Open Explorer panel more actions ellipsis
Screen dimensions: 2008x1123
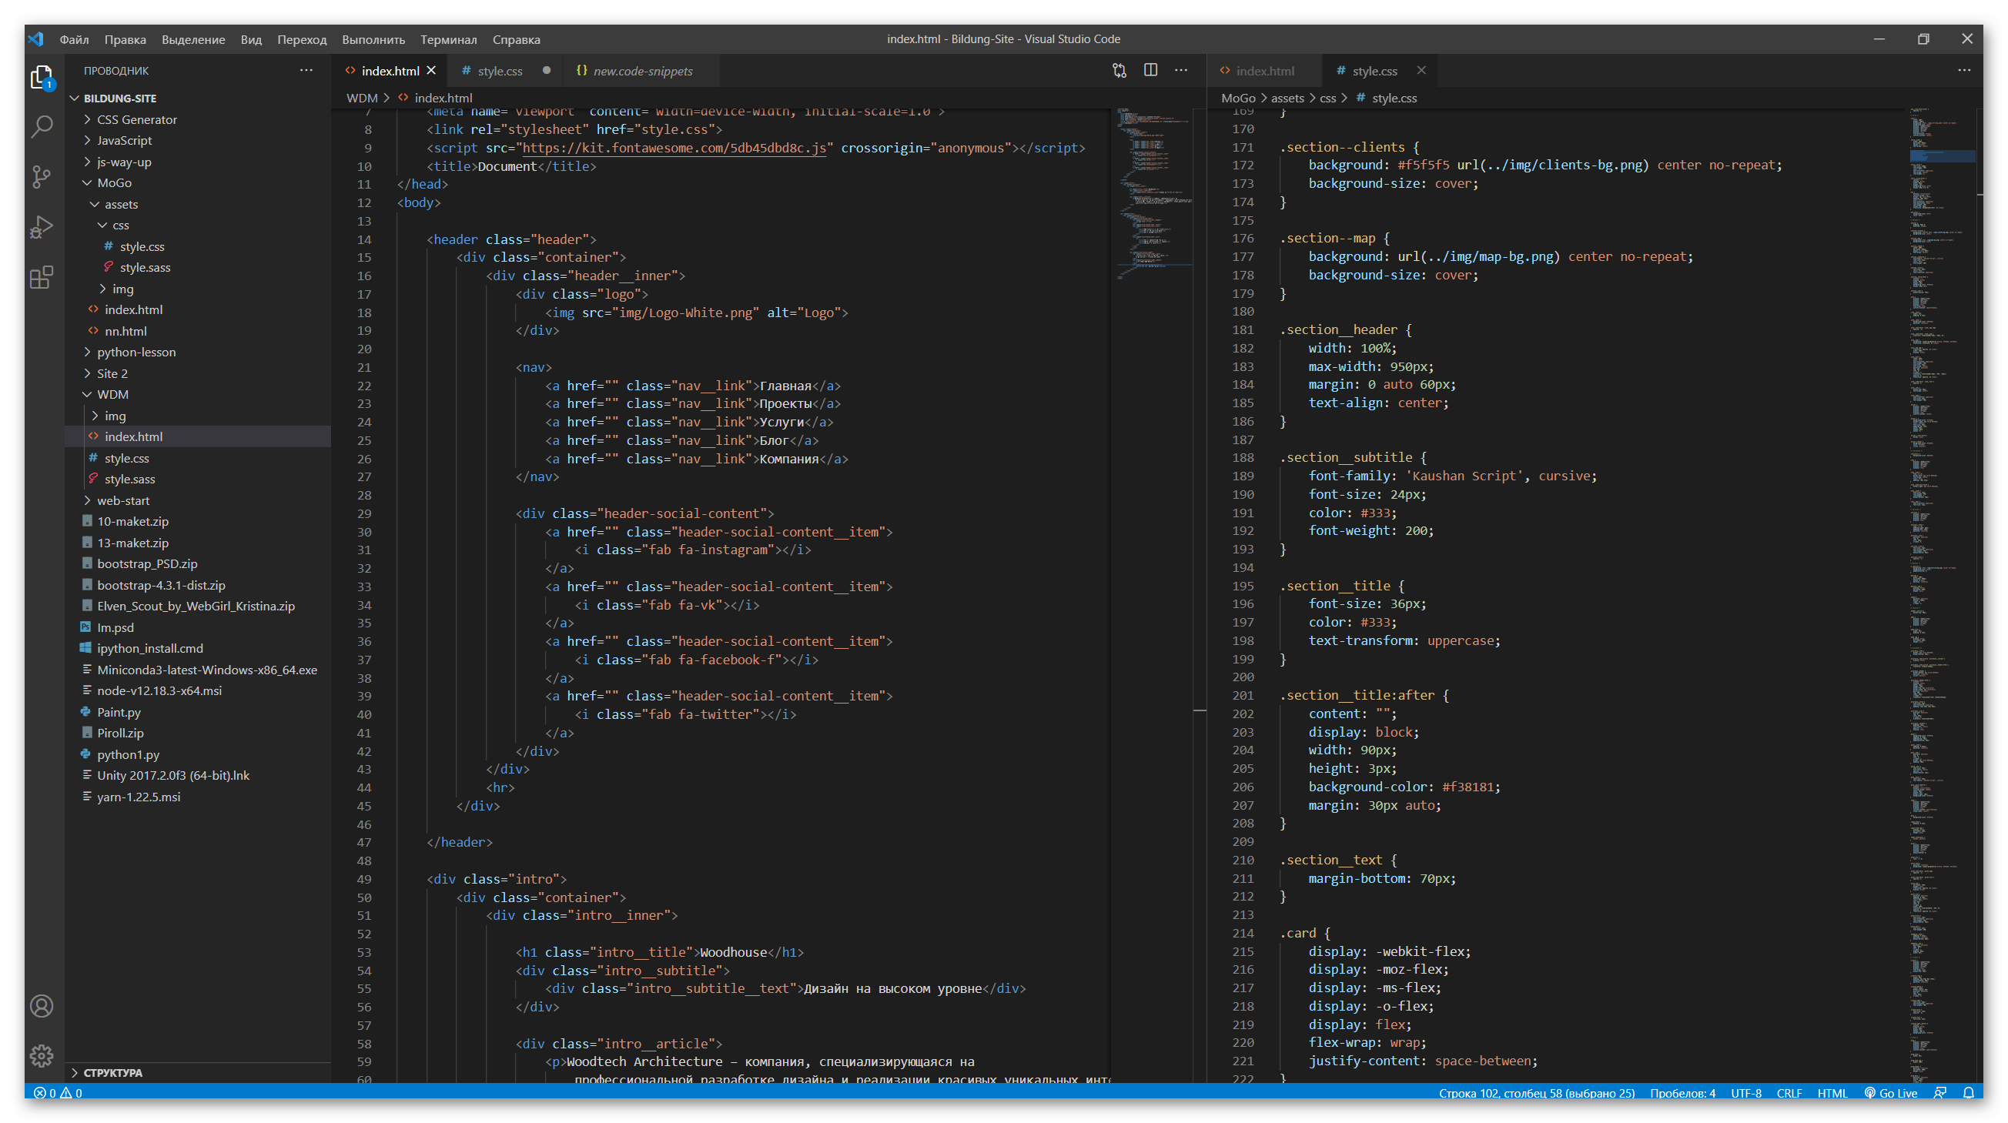306,70
